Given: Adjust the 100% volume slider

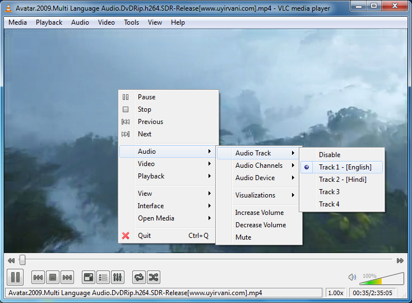Looking at the screenshot, I should (x=382, y=279).
